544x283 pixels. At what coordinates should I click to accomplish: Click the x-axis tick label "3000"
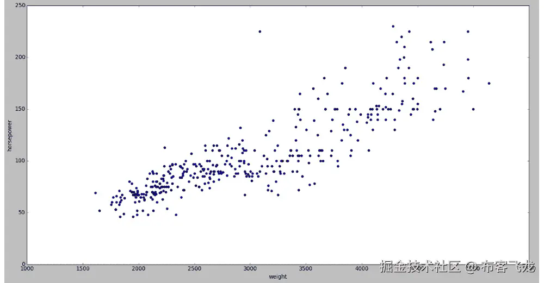[250, 269]
